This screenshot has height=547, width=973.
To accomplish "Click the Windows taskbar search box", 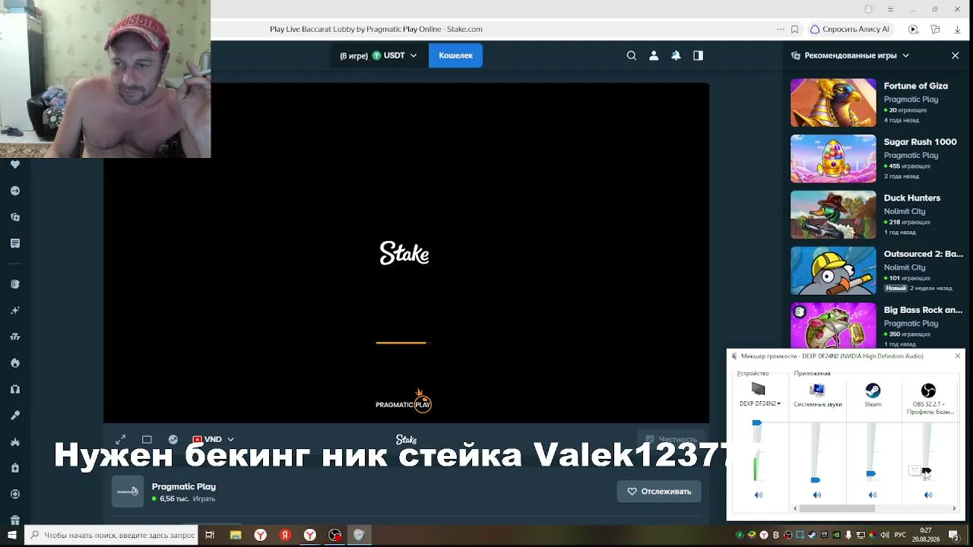I will point(112,535).
